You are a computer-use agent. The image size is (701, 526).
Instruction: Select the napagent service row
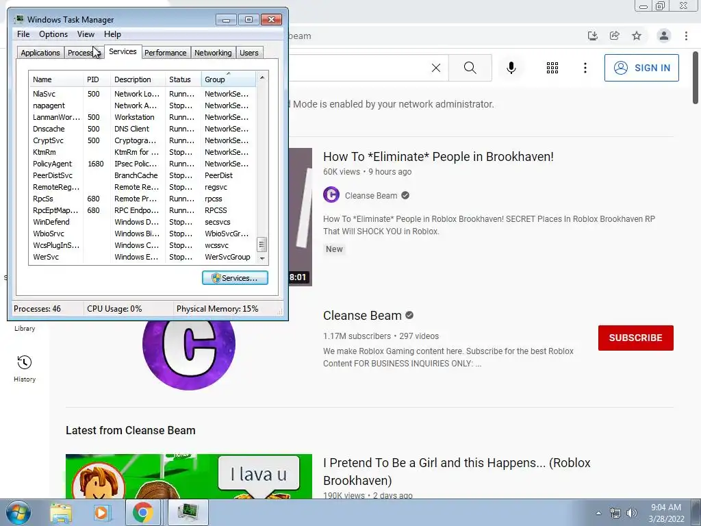[142, 105]
